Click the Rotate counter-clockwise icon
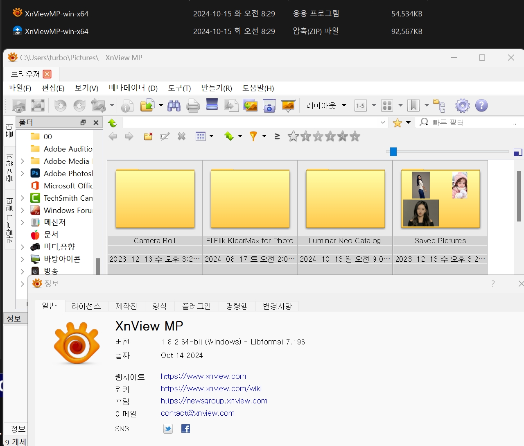 60,106
